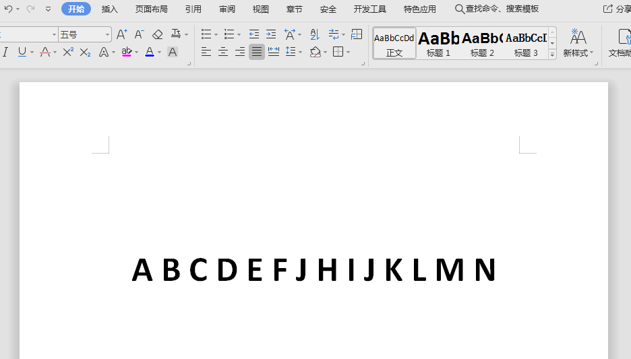Apply the 标题 1 style
The width and height of the screenshot is (631, 359).
[x=438, y=43]
